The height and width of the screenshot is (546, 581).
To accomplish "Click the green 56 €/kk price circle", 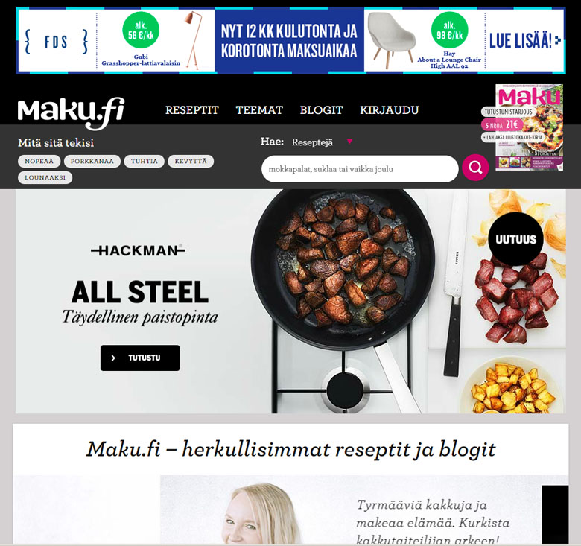I will [x=141, y=31].
